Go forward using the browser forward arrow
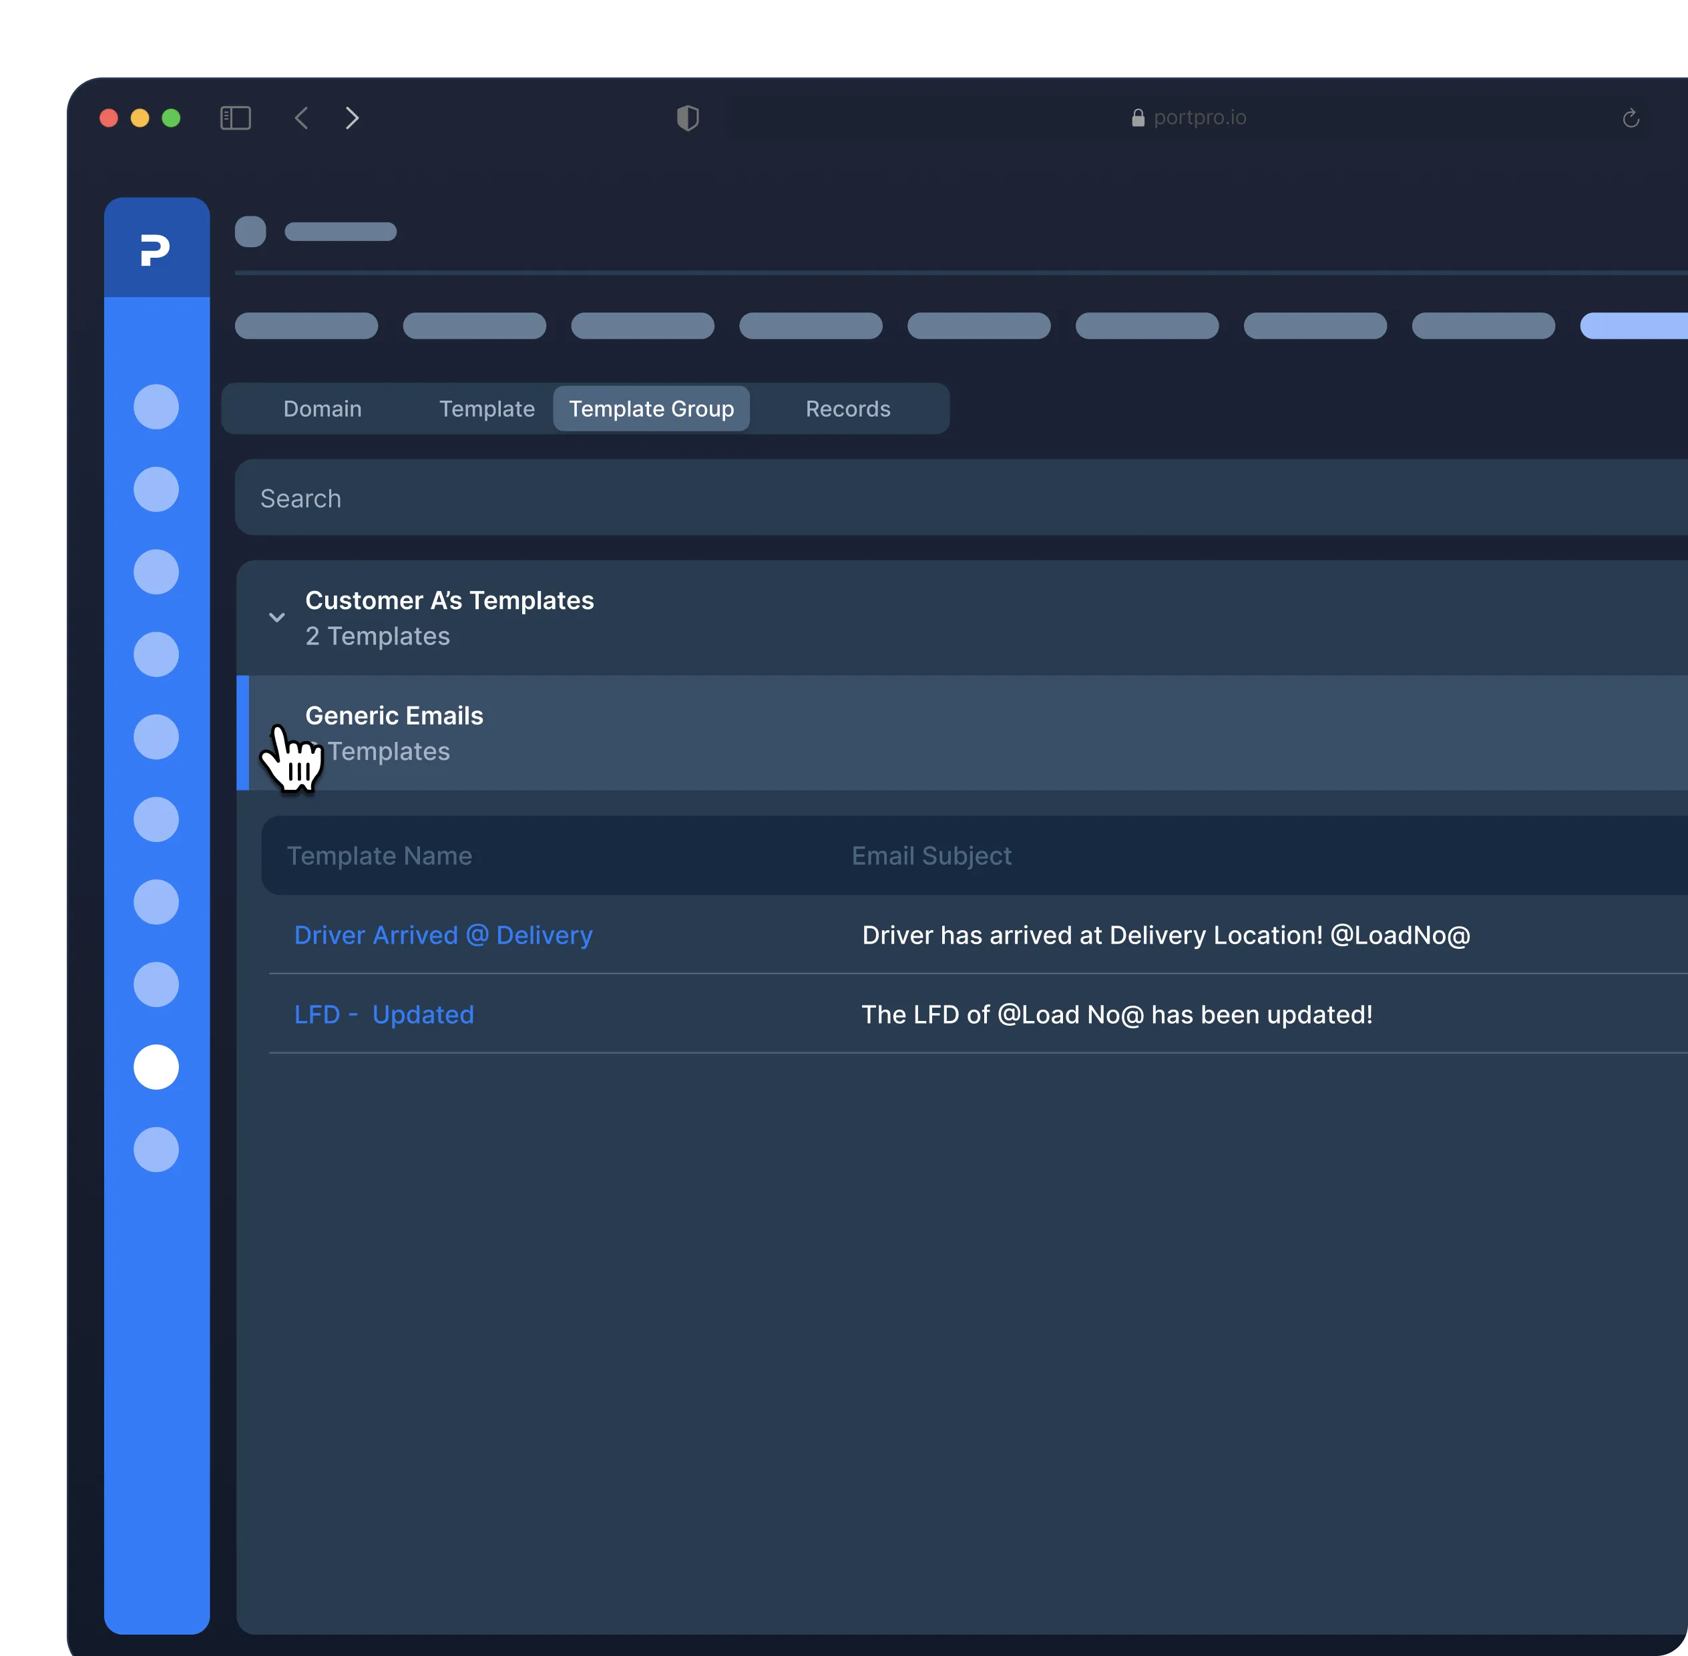The height and width of the screenshot is (1656, 1688). point(352,118)
